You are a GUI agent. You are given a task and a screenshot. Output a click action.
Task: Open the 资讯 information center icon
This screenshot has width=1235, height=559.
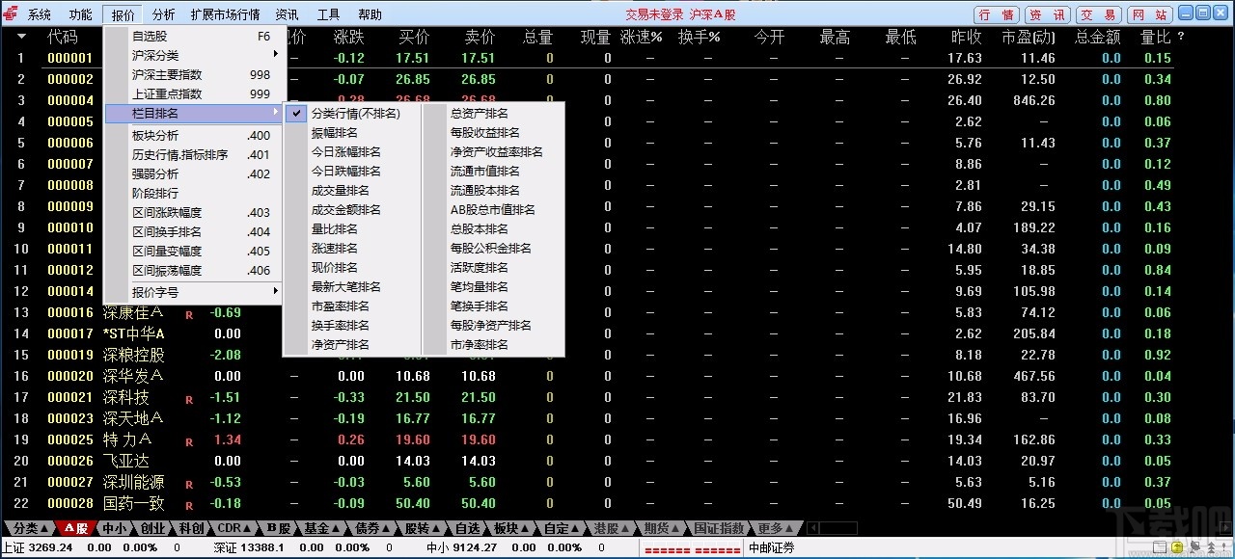click(x=1048, y=13)
